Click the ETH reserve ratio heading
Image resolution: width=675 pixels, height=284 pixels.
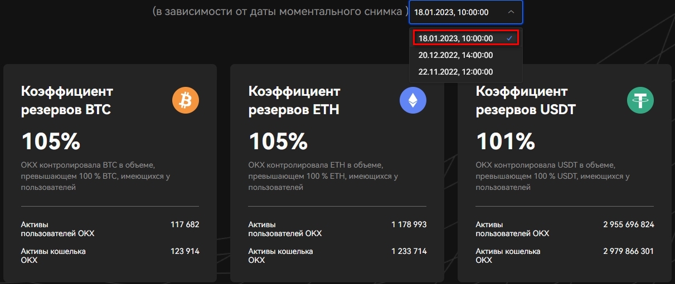[294, 100]
